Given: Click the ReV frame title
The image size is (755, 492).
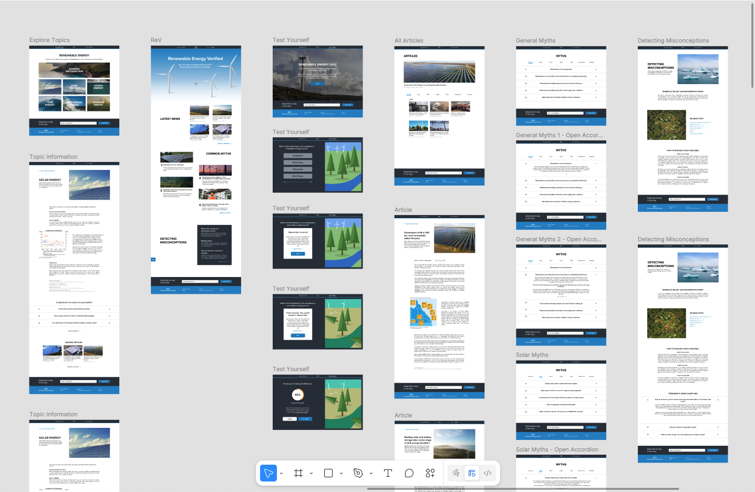Looking at the screenshot, I should (x=156, y=40).
